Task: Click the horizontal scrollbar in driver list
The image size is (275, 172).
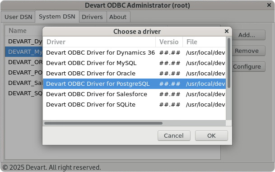Action: [x=103, y=123]
